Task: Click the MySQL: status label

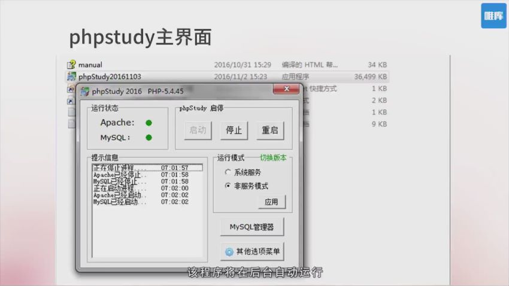Action: [115, 138]
